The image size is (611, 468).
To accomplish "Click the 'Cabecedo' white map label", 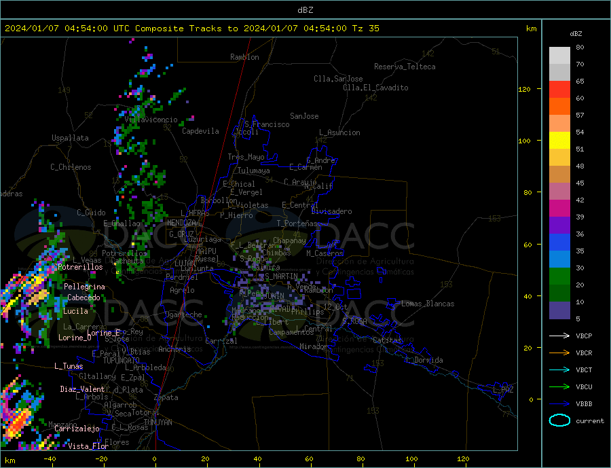I will tap(84, 298).
